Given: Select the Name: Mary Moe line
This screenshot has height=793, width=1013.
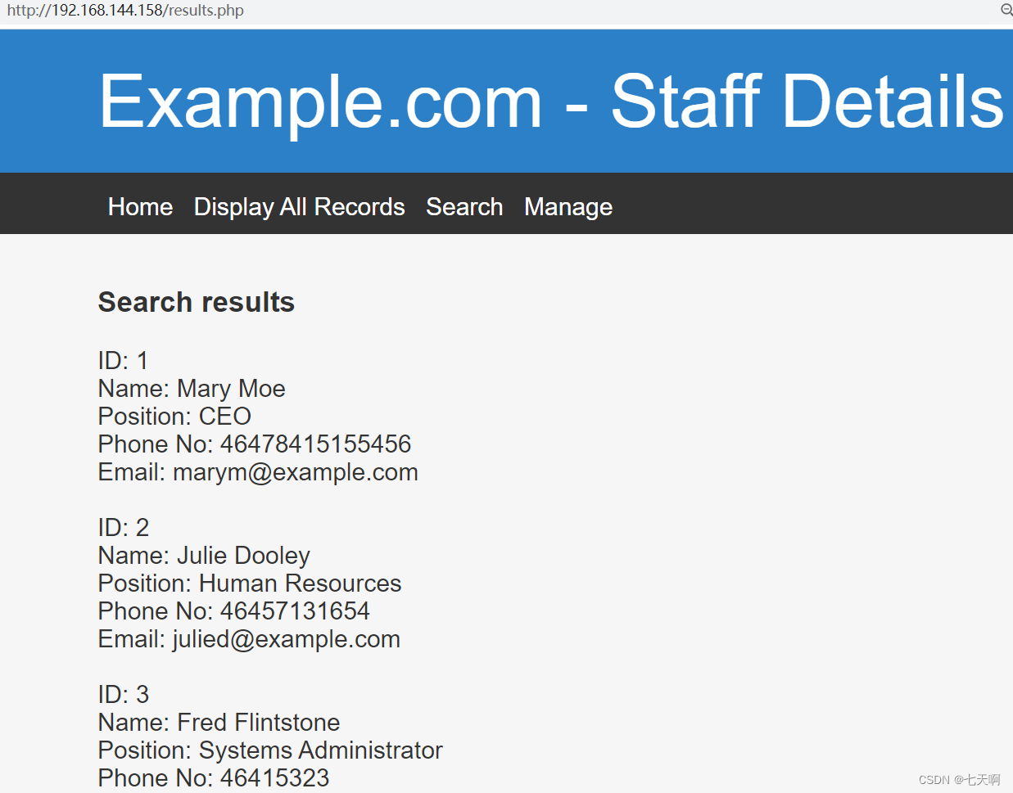Looking at the screenshot, I should click(192, 389).
